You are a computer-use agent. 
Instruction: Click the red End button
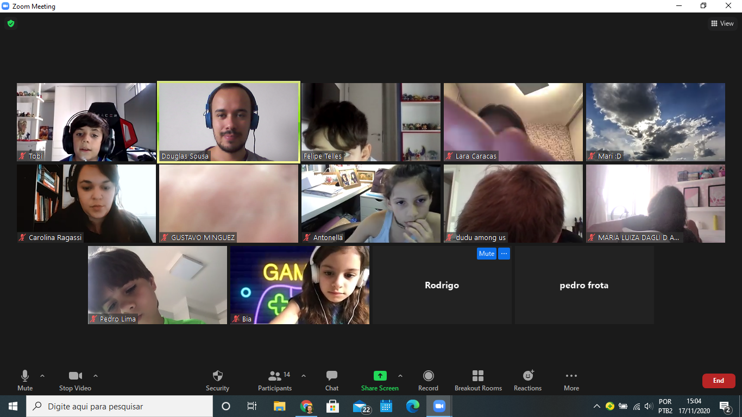click(x=719, y=381)
